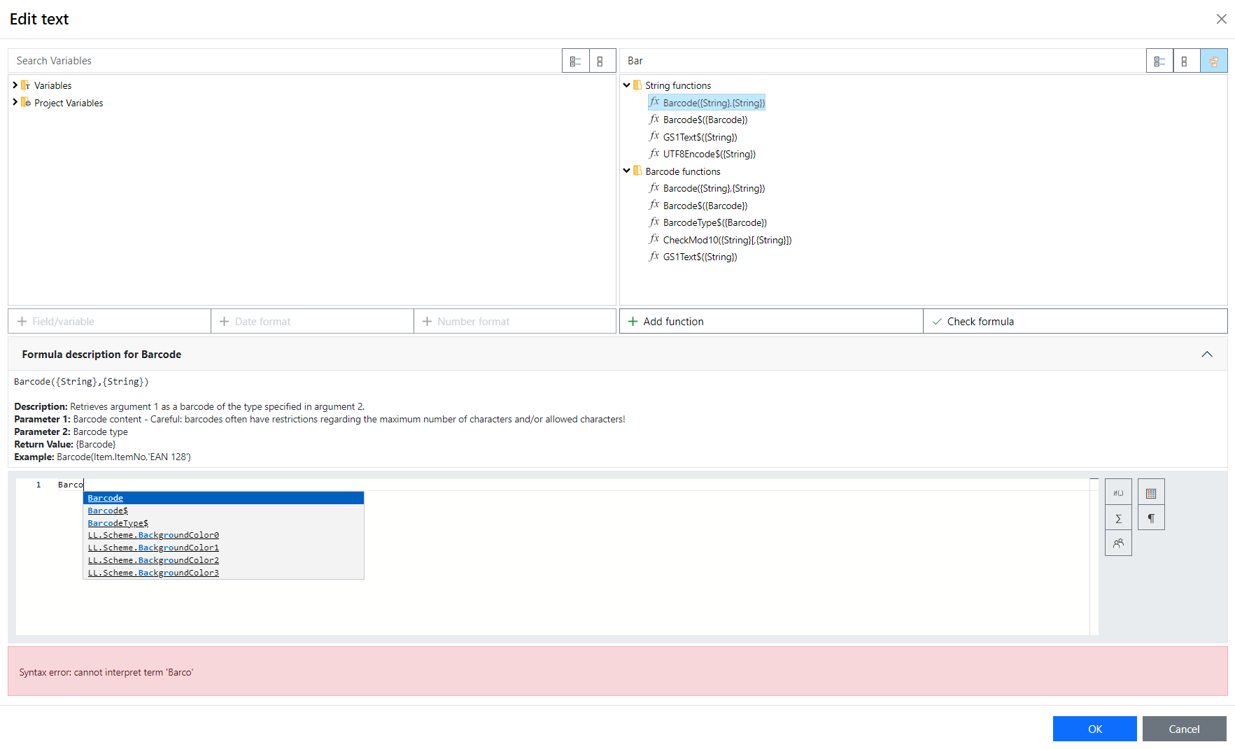Expand all nodes in the functions tree
The image size is (1235, 749).
1159,62
